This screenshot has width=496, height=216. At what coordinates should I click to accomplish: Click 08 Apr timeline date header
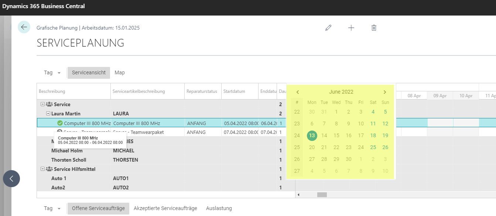(x=414, y=95)
